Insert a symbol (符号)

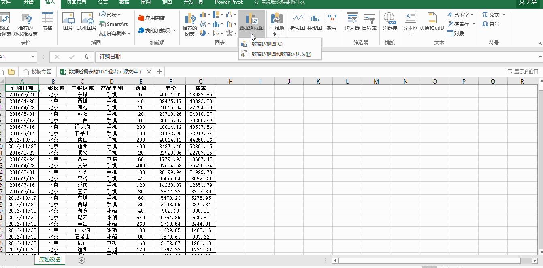[x=491, y=24]
